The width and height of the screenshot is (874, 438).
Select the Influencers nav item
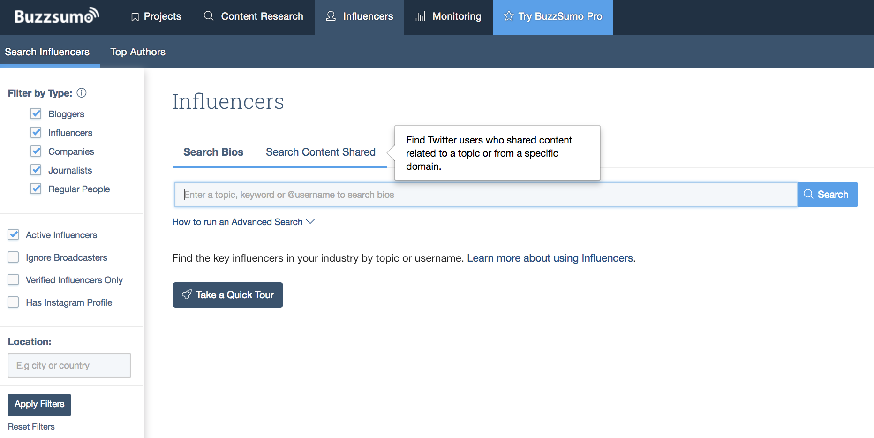[360, 17]
